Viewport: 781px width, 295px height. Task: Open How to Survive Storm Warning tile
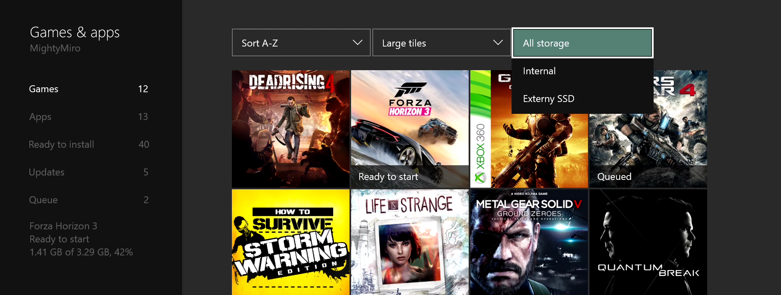[x=291, y=242]
